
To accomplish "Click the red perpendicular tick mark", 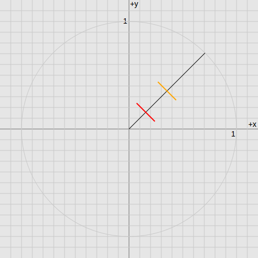I will coord(146,112).
